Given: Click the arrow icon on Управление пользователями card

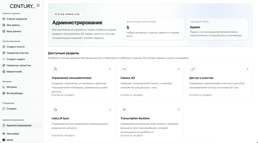Looking at the screenshot, I should pos(110,69).
